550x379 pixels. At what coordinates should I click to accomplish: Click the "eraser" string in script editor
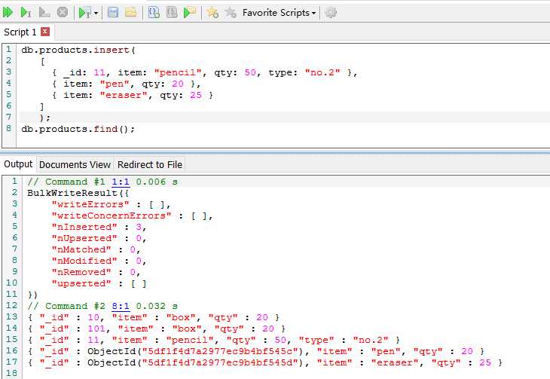click(x=124, y=95)
